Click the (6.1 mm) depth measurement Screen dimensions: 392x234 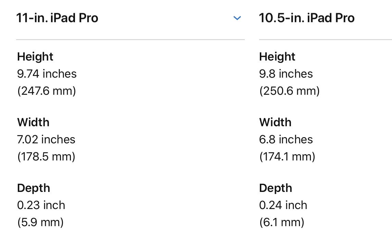pyautogui.click(x=282, y=222)
